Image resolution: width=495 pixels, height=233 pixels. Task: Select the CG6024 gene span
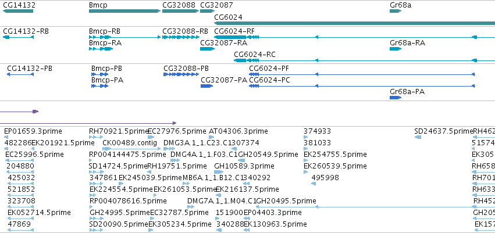pyautogui.click(x=354, y=23)
